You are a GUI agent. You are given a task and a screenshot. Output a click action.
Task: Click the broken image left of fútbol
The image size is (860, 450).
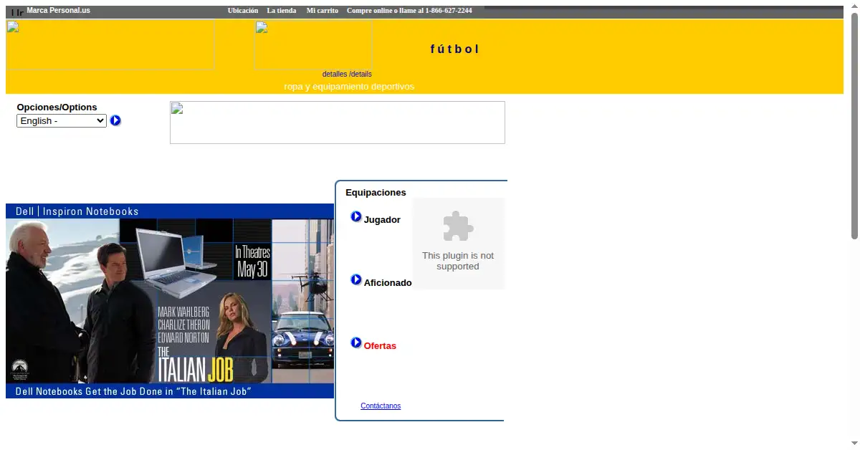pyautogui.click(x=313, y=45)
